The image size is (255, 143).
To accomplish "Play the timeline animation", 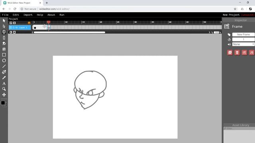I will point(11,32).
